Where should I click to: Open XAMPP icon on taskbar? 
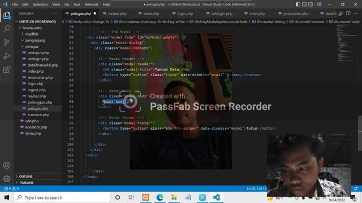click(x=146, y=197)
